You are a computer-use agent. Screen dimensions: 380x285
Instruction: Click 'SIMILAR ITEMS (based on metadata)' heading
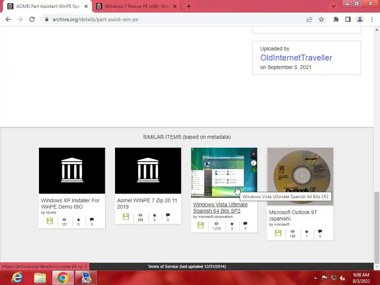tap(187, 137)
